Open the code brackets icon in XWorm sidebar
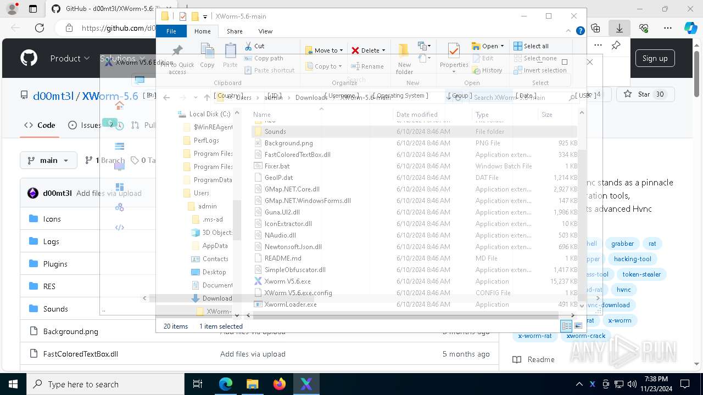Screen dimensions: 703x395 [119, 227]
